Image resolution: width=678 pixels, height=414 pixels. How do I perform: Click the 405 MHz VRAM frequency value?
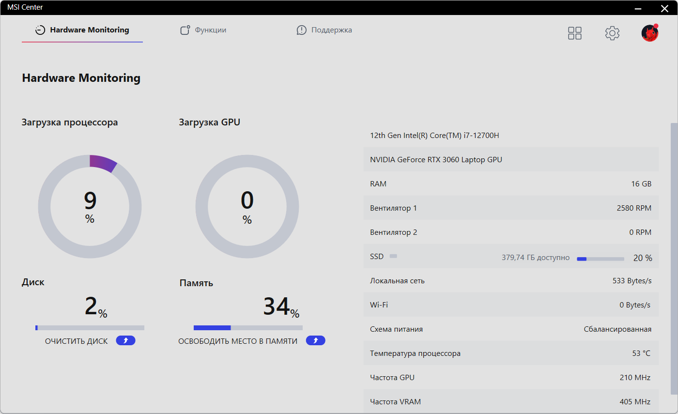(635, 402)
